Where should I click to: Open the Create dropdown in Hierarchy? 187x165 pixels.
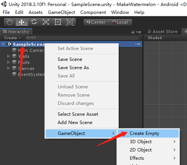(x=12, y=38)
